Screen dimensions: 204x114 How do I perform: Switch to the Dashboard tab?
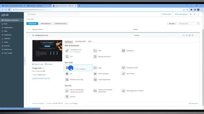[69, 41]
